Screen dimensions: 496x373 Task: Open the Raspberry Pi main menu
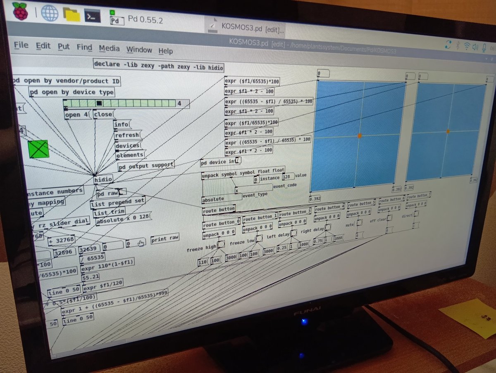(x=20, y=11)
